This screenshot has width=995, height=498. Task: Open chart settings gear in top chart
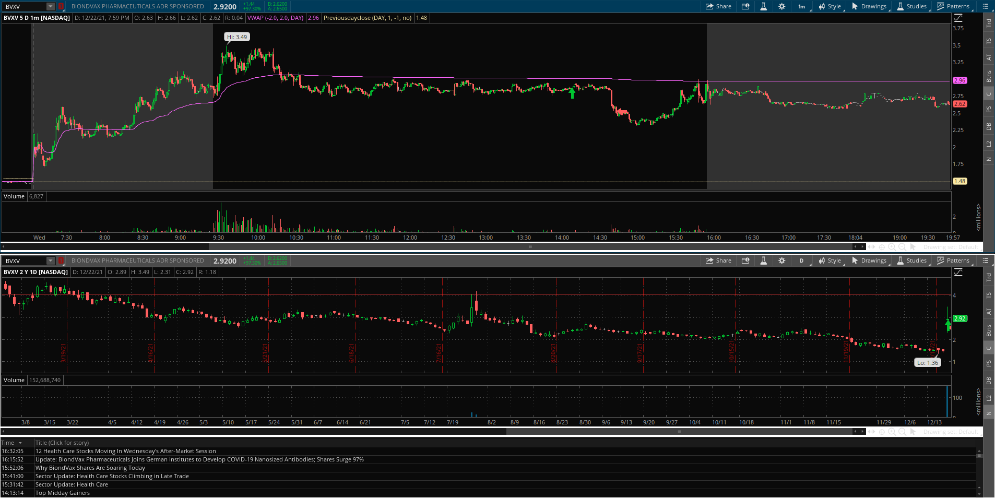tap(781, 7)
